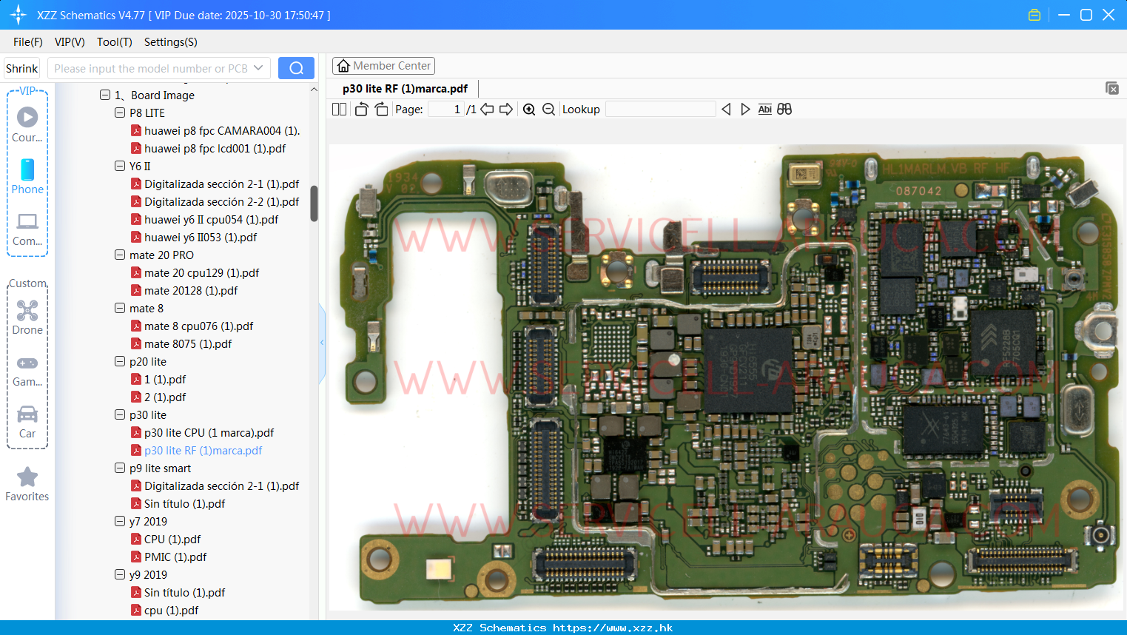
Task: Open the Settings(S) menu
Action: 171,42
